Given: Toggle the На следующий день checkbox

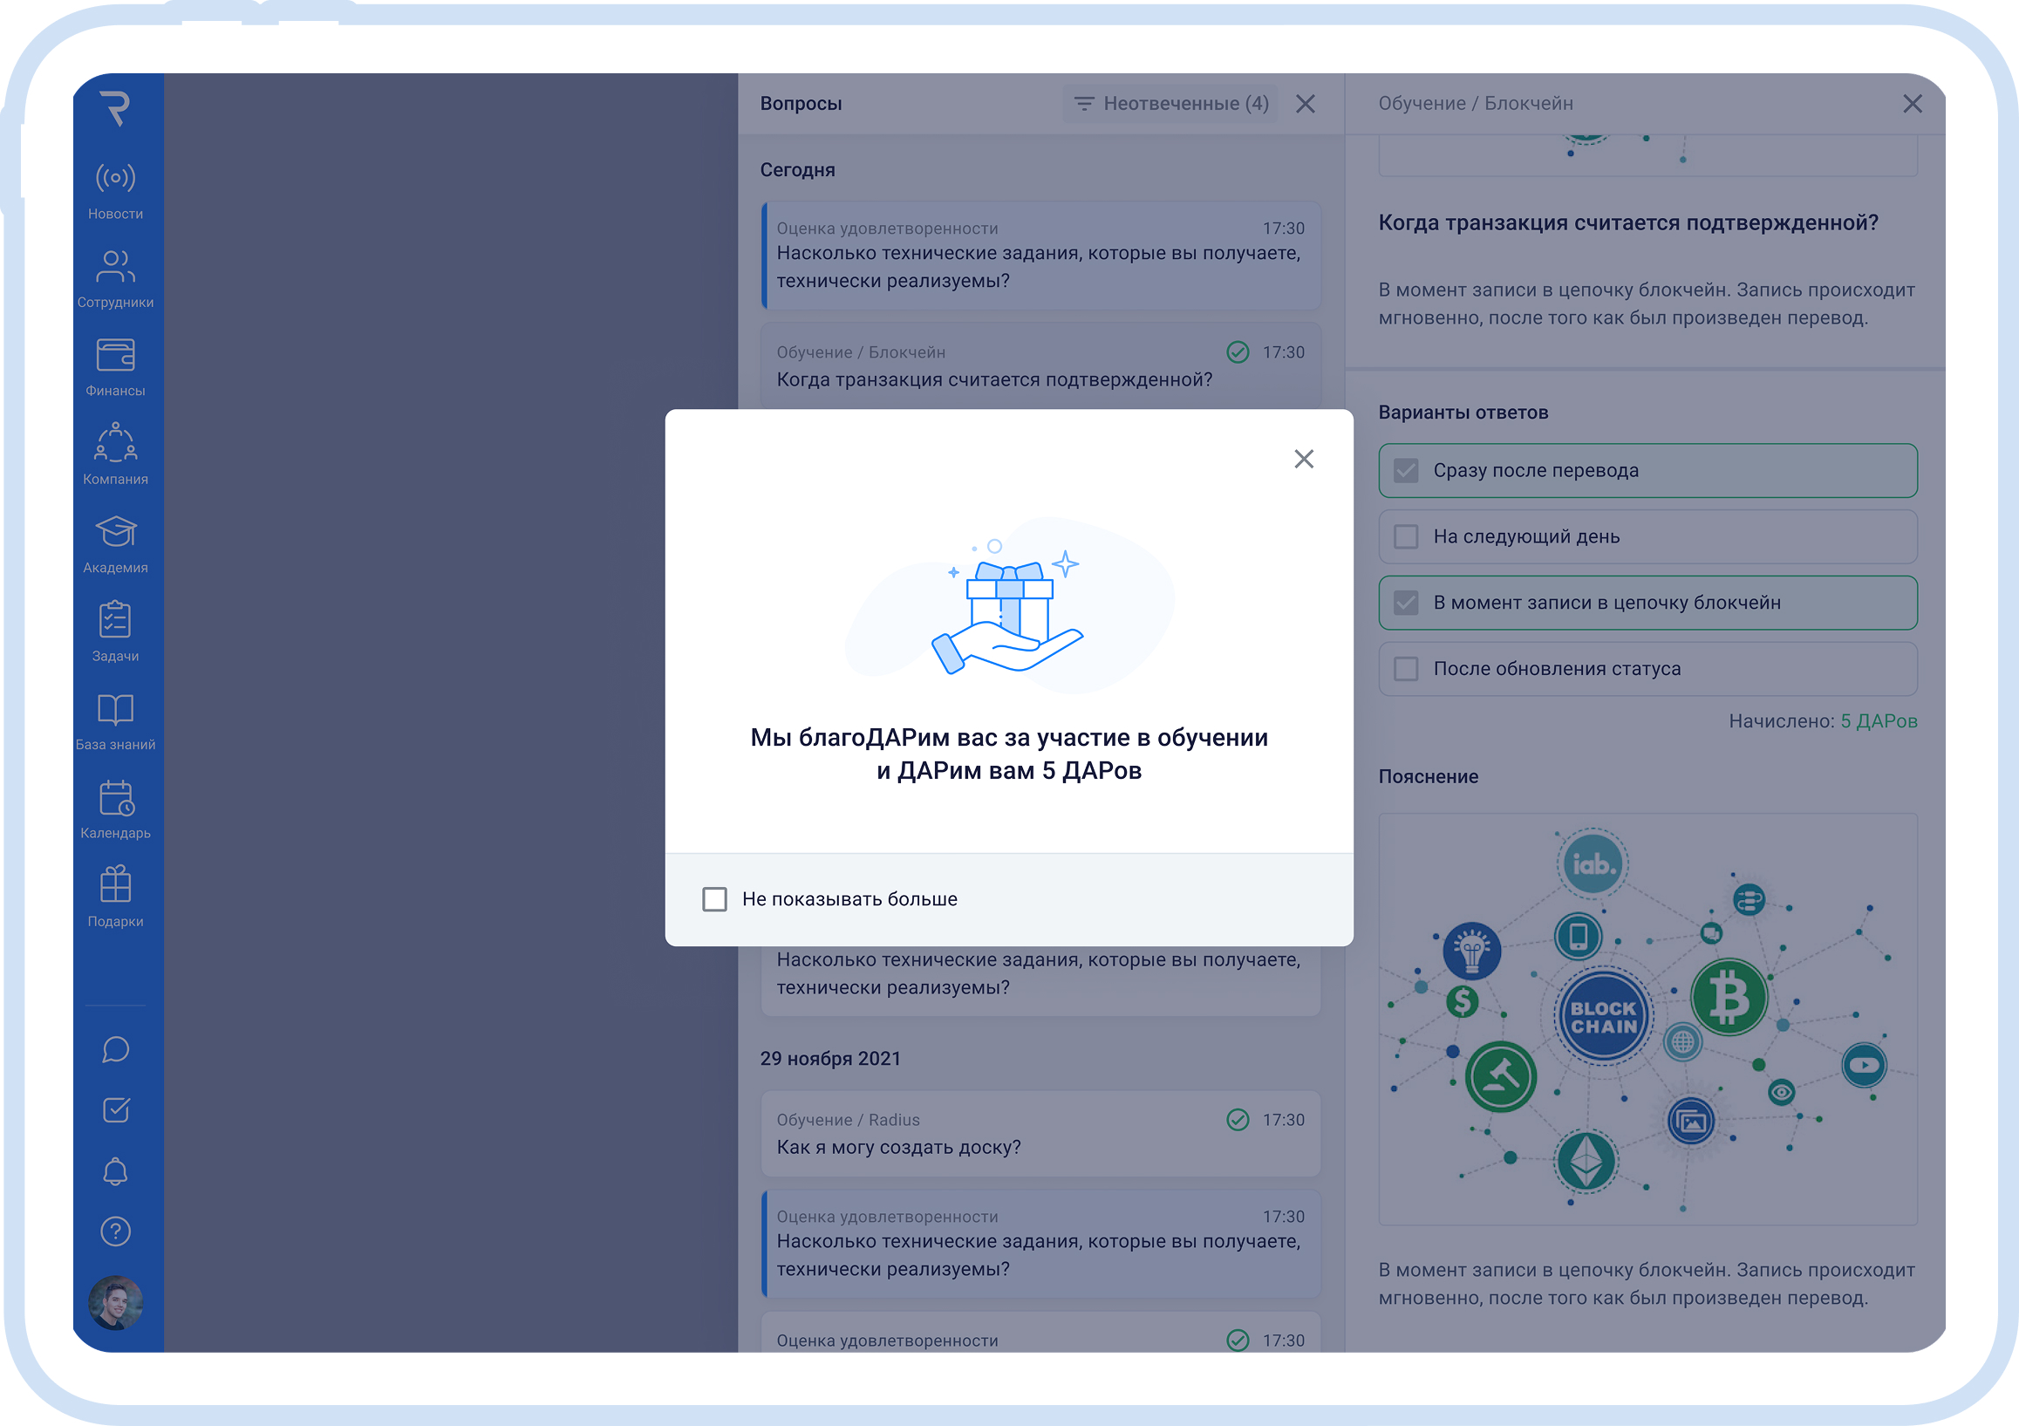Looking at the screenshot, I should point(1405,536).
